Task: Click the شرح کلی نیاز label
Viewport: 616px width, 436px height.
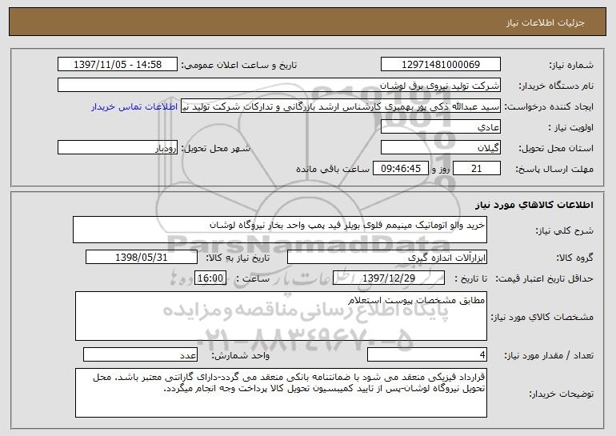Action: point(565,230)
